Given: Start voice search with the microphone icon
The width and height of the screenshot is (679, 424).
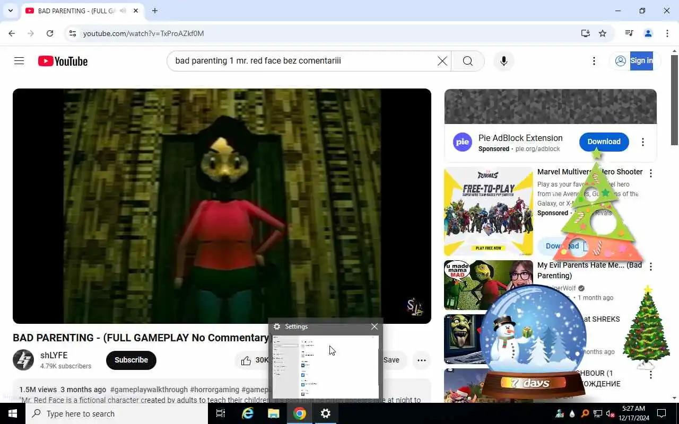Looking at the screenshot, I should [x=504, y=61].
